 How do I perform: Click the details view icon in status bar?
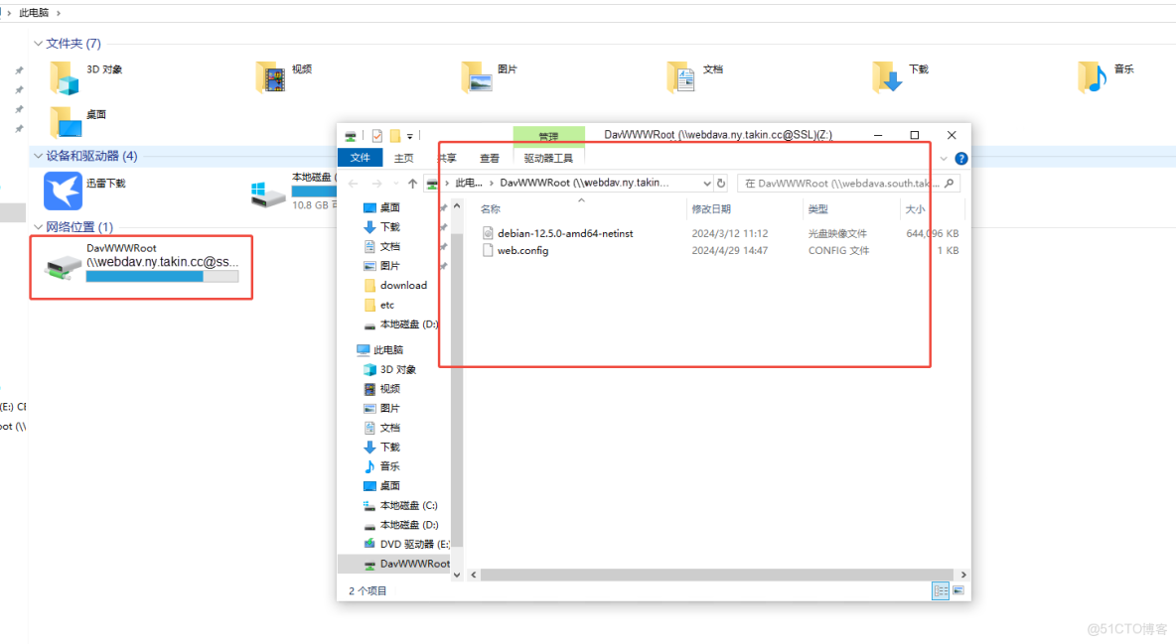[x=941, y=590]
